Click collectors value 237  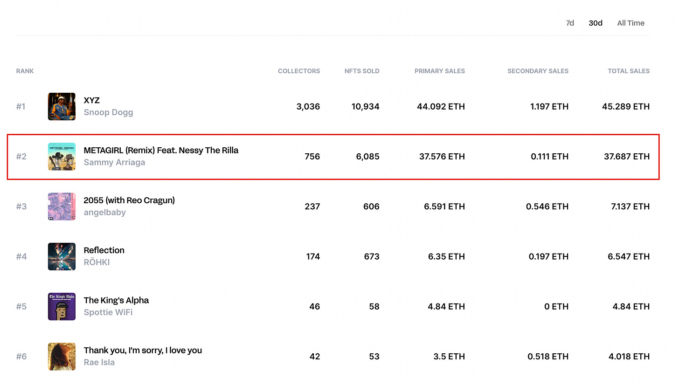coord(312,206)
